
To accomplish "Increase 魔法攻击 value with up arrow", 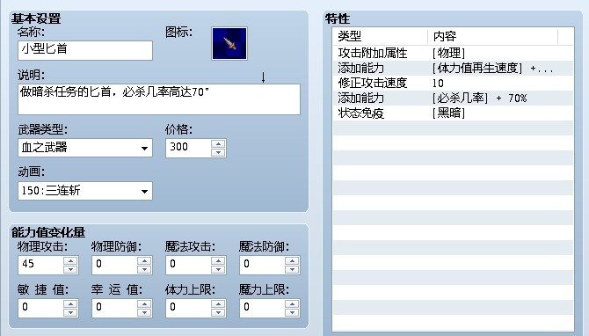I will 218,260.
